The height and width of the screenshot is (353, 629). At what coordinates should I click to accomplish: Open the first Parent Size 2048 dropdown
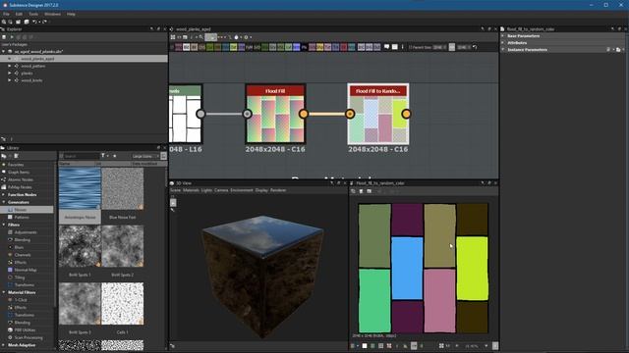439,47
